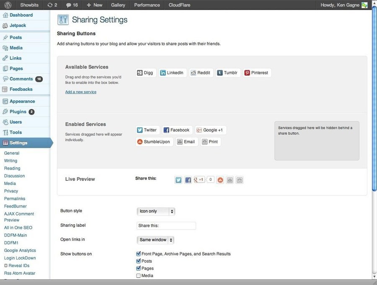Expand the Open links in dropdown
The image size is (377, 285).
[x=155, y=240]
